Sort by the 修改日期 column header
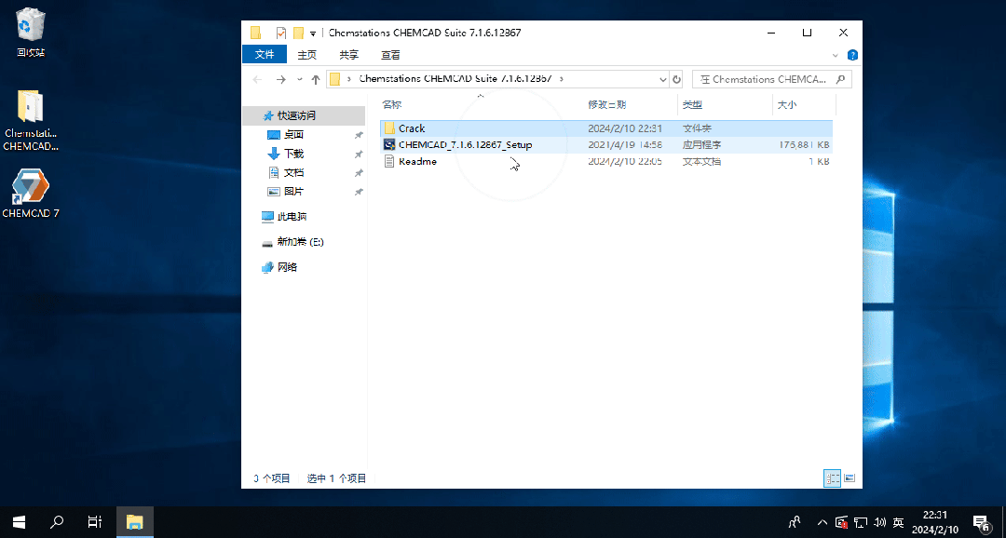The image size is (1006, 538). tap(607, 104)
